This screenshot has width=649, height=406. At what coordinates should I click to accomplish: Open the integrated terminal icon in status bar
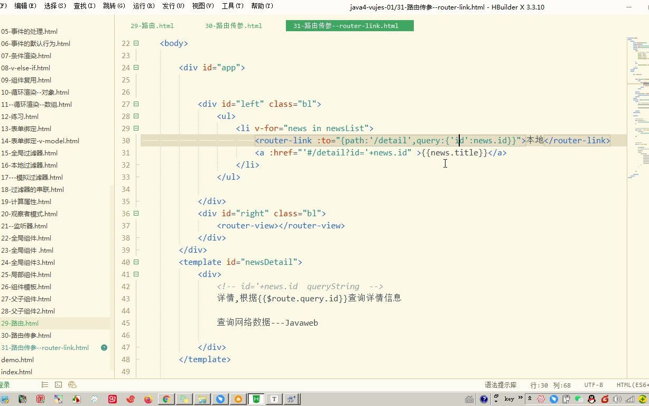coord(58,385)
